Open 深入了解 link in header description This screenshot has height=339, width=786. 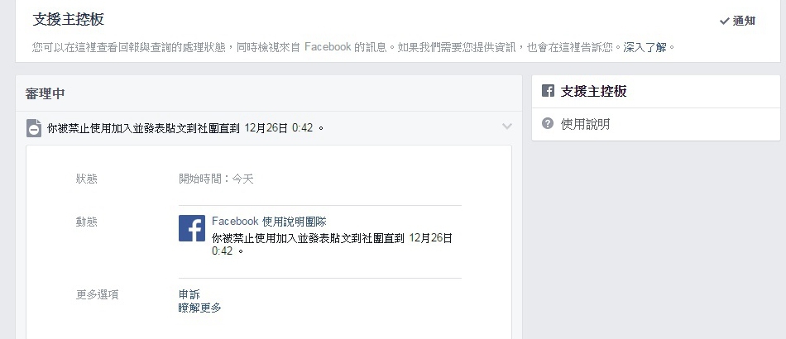[x=645, y=48]
